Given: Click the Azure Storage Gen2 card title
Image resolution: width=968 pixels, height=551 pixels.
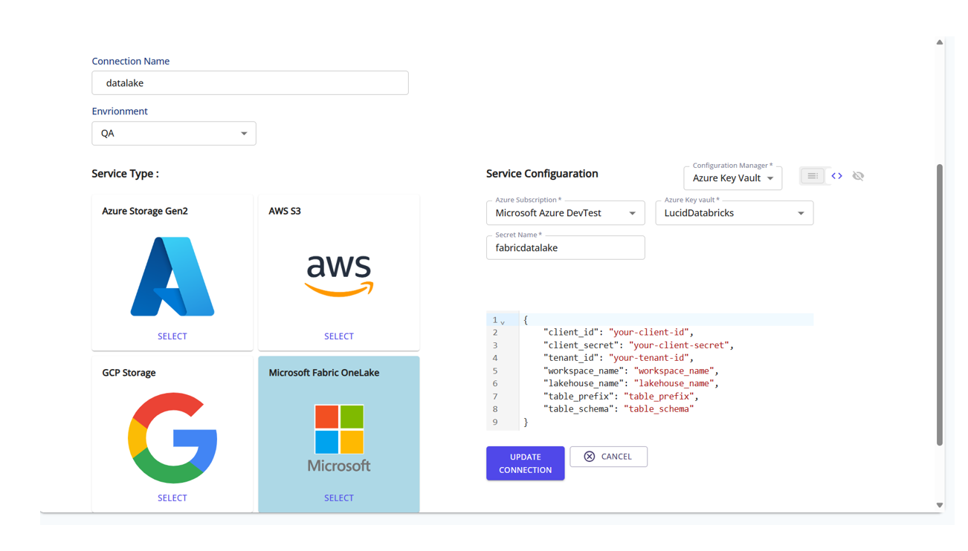Looking at the screenshot, I should click(x=145, y=211).
